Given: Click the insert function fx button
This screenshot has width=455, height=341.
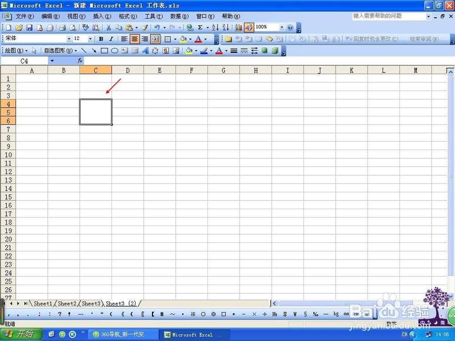Looking at the screenshot, I should click(x=80, y=60).
